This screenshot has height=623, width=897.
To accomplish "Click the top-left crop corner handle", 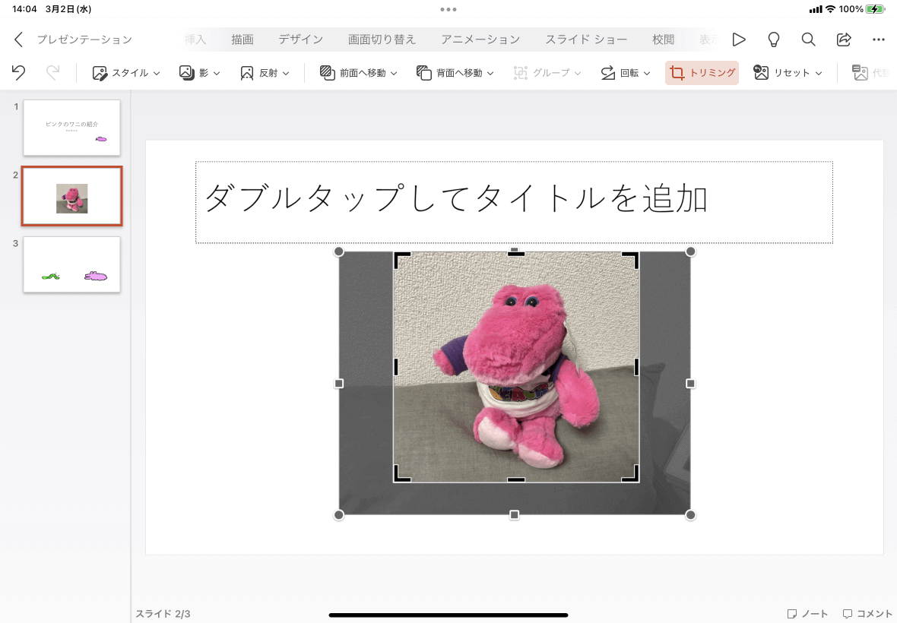I will pos(401,258).
